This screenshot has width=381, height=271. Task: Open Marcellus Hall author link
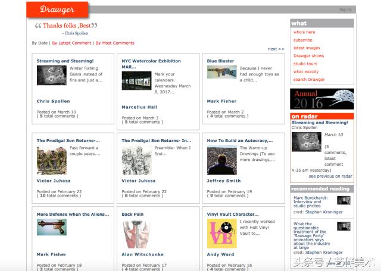point(139,107)
